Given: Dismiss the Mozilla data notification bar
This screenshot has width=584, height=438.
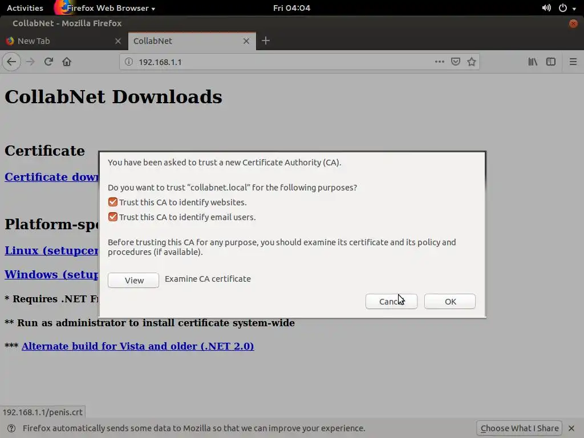Looking at the screenshot, I should point(571,428).
